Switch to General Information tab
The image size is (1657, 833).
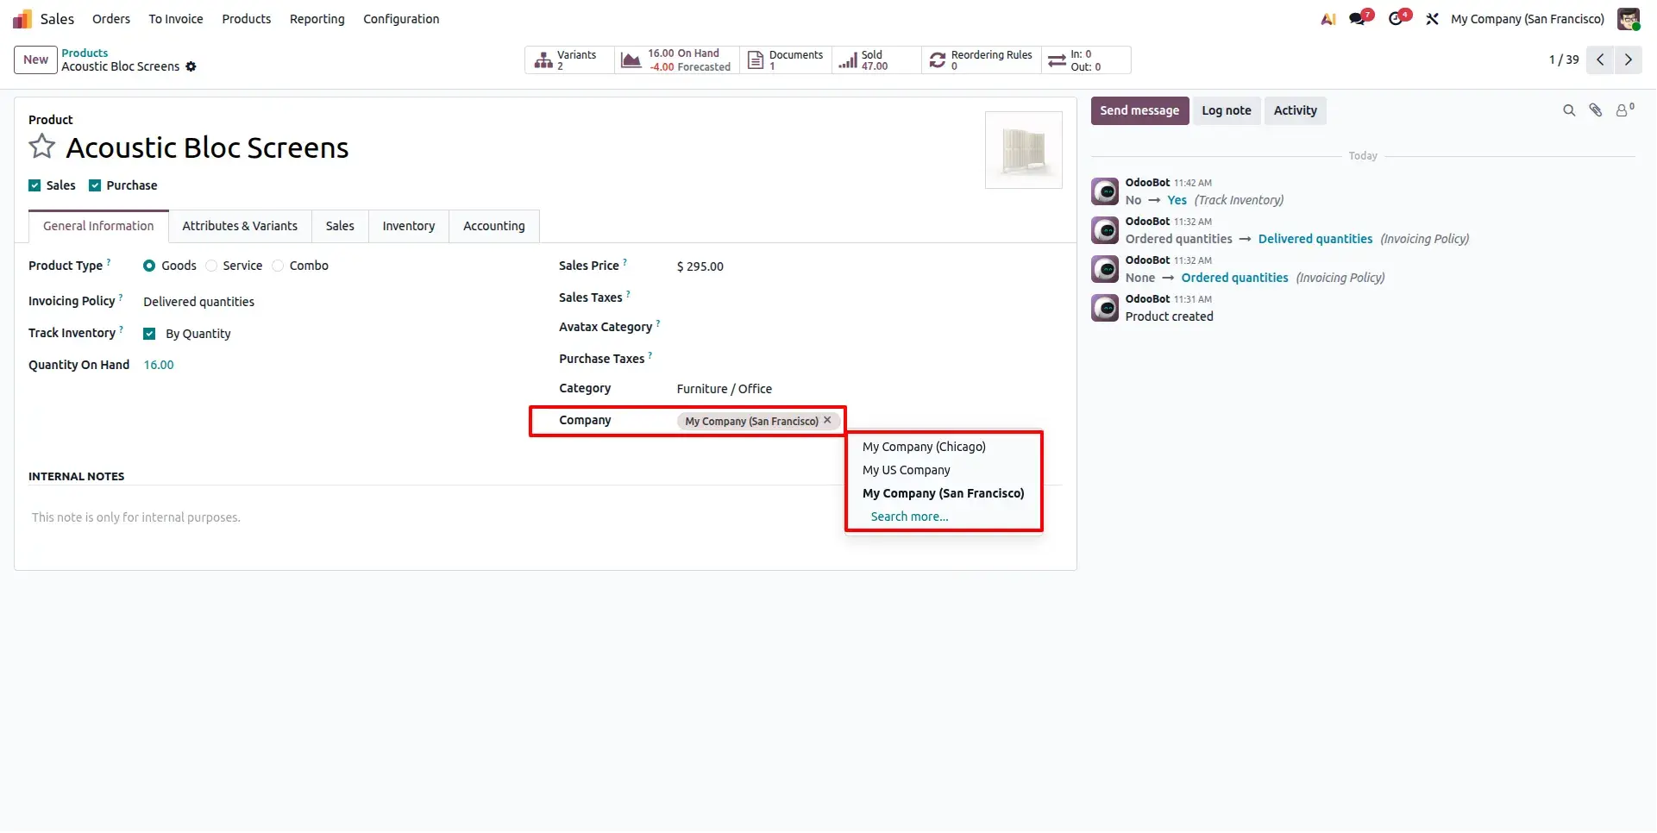click(98, 226)
